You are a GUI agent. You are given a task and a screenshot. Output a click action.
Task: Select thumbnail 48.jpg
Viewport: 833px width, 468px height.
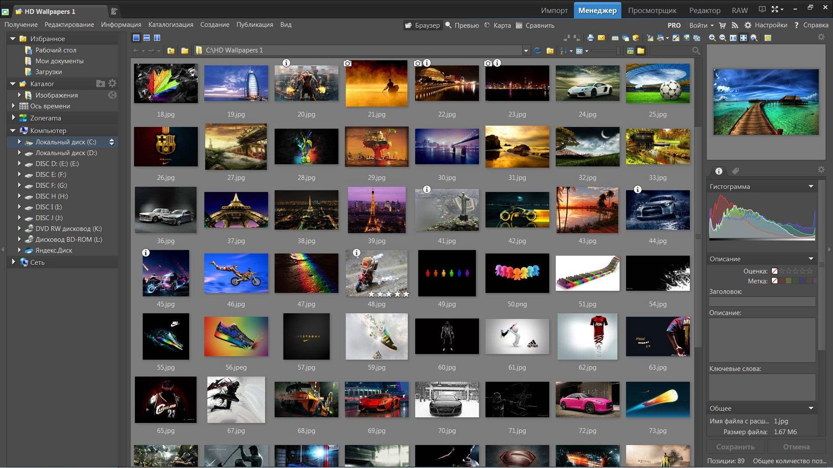[376, 273]
